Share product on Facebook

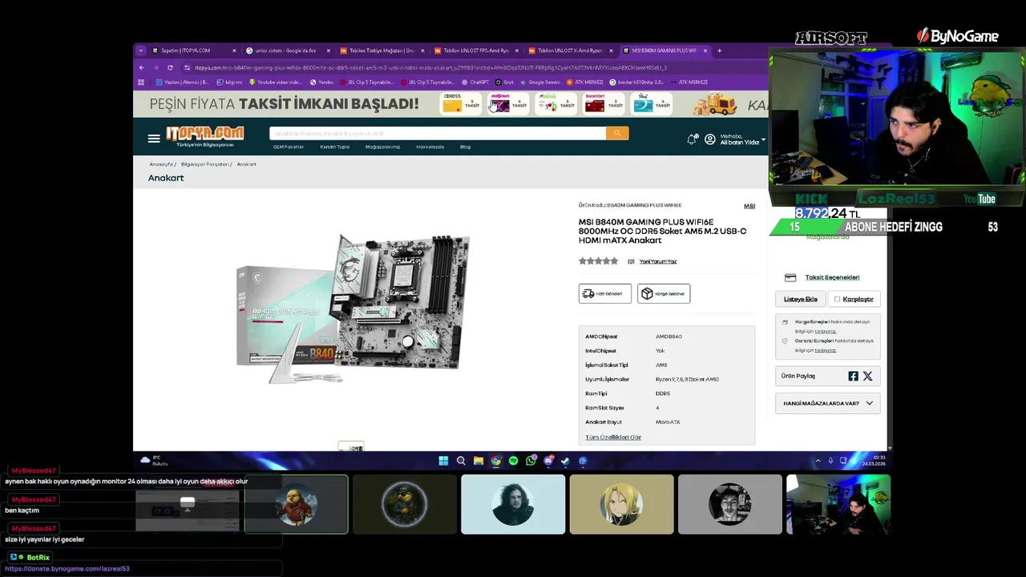(853, 376)
